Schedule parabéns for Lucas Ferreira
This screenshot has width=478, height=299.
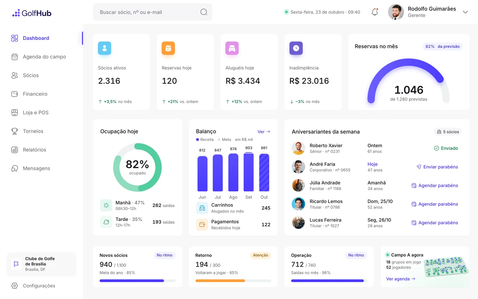coord(435,223)
